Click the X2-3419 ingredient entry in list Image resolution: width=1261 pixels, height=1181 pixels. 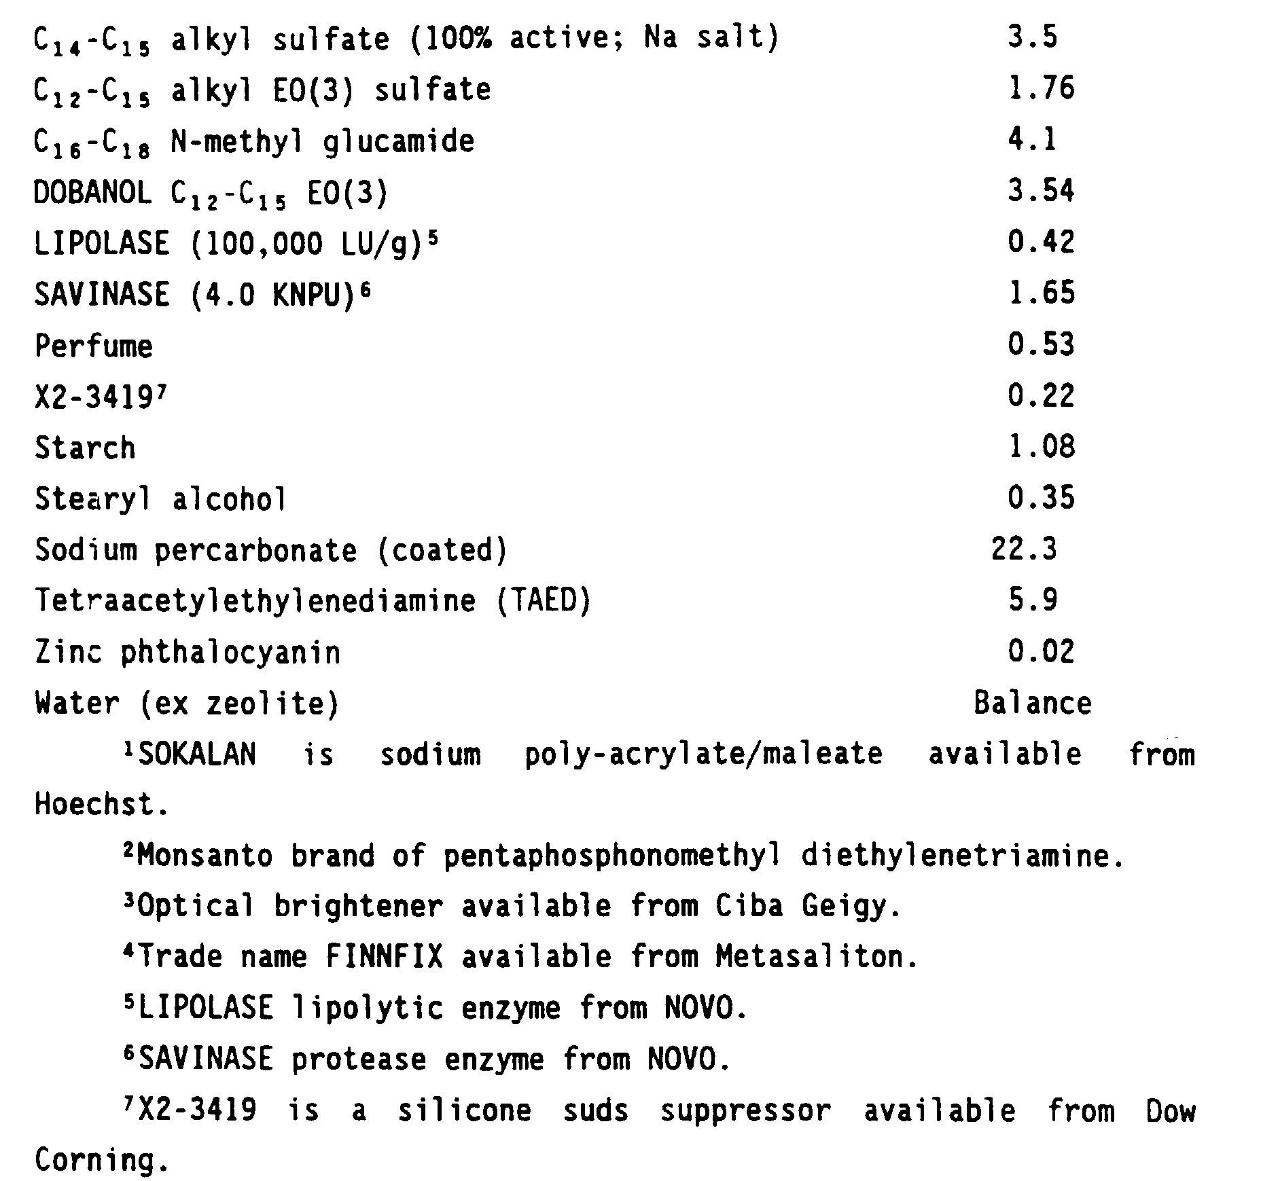pos(100,397)
